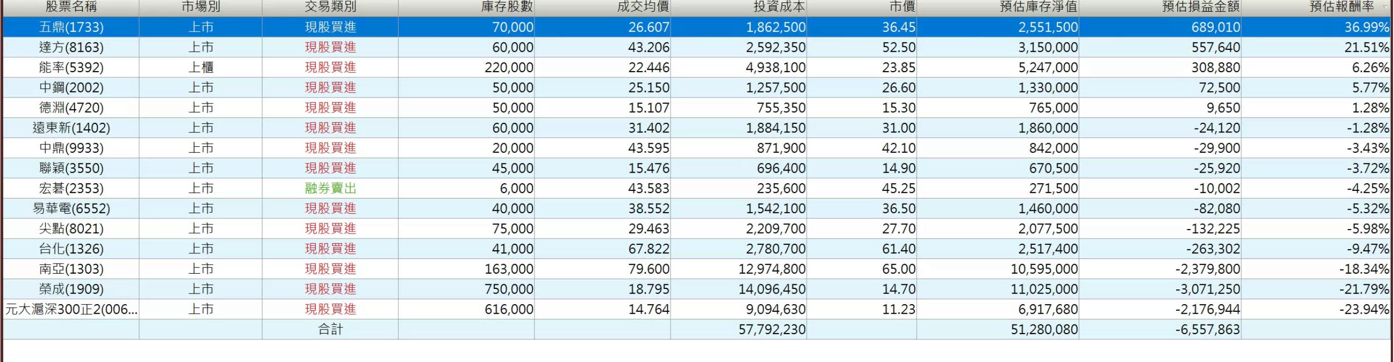Screen dimensions: 1394x362
Task: Click net value 11,025,000
Action: 1044,289
